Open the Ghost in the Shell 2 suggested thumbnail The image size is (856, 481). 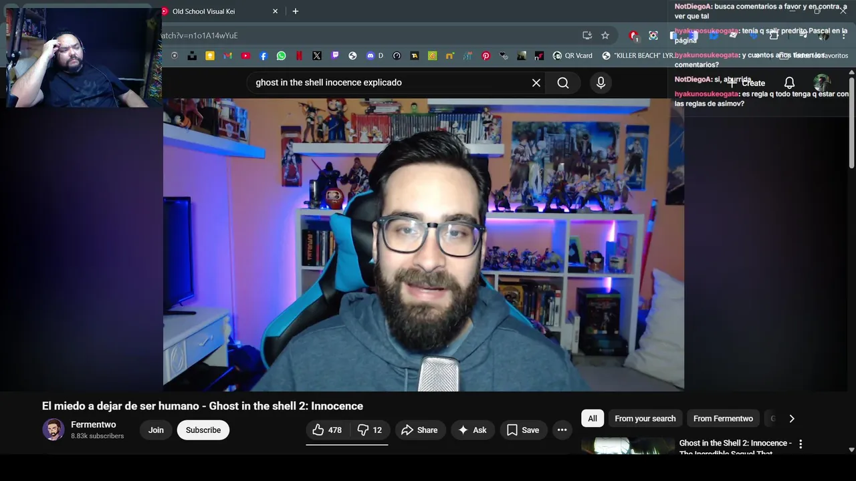click(x=628, y=446)
